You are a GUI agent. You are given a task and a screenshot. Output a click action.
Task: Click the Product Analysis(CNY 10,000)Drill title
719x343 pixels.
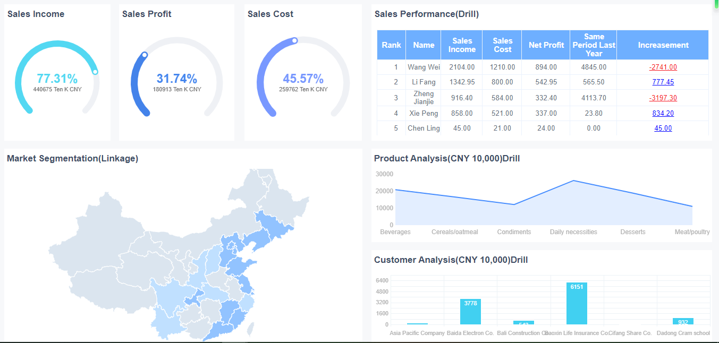click(x=447, y=158)
